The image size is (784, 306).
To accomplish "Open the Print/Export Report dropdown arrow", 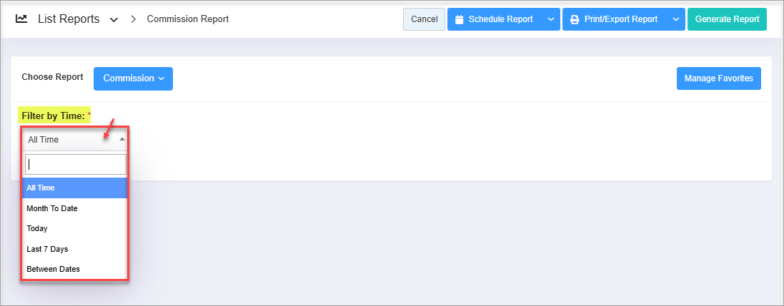I will point(675,20).
